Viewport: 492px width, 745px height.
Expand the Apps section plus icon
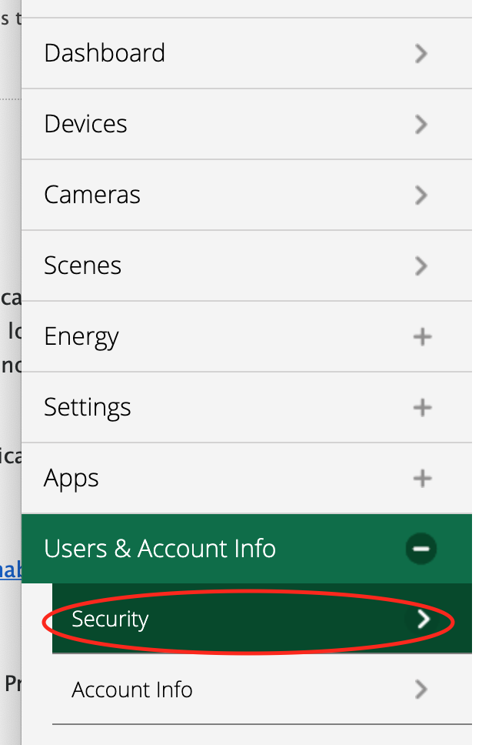(x=422, y=478)
